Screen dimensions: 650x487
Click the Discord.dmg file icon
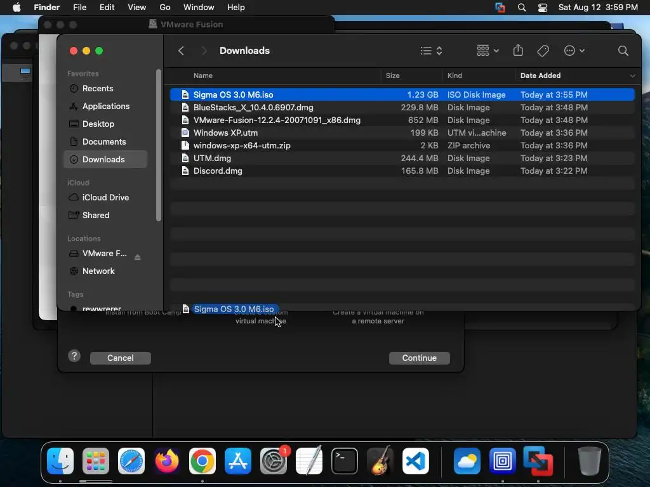click(185, 171)
